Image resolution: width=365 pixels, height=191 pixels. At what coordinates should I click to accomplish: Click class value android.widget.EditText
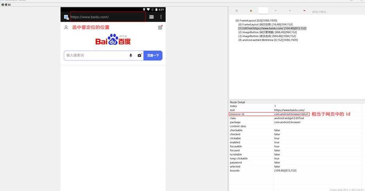(289, 118)
